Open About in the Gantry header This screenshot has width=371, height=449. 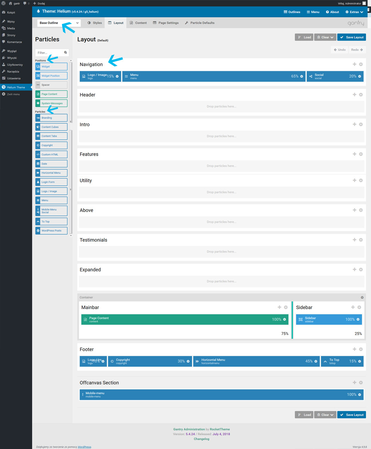[x=332, y=12]
